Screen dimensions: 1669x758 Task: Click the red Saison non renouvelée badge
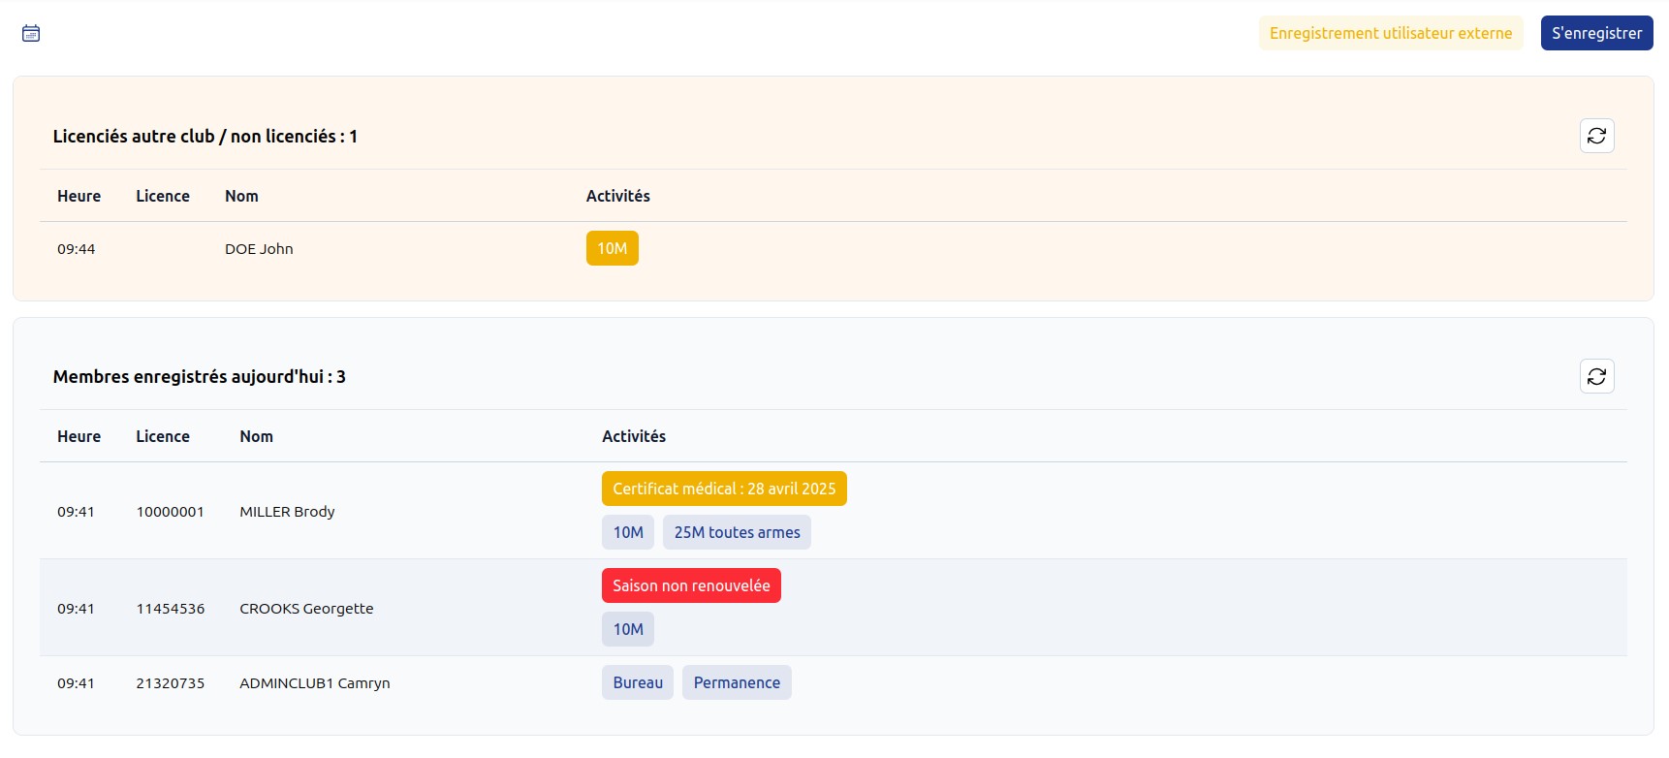(x=691, y=585)
